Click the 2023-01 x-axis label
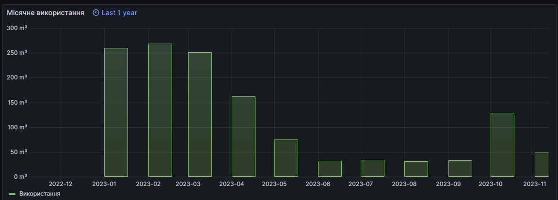The image size is (558, 200). 104,184
